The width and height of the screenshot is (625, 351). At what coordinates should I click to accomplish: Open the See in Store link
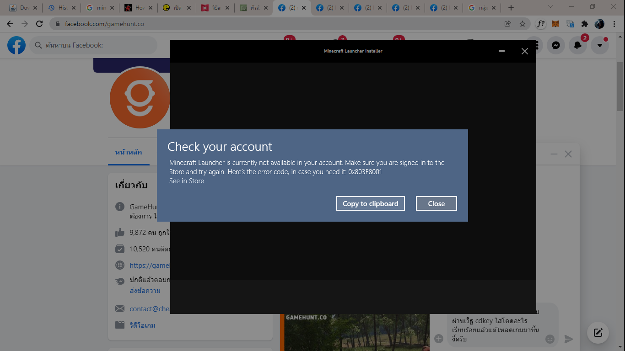click(187, 181)
